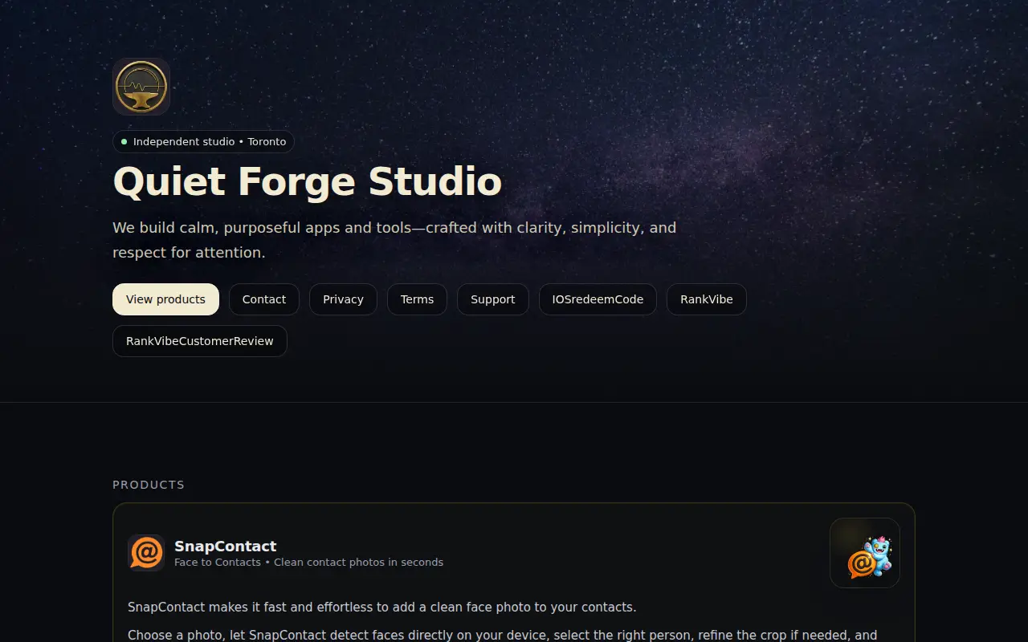Open the Privacy link
Image resolution: width=1028 pixels, height=642 pixels.
pos(343,299)
